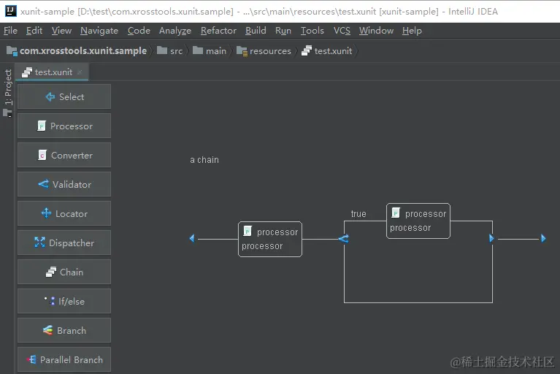
Task: Click the 'true' branch label
Action: tap(358, 213)
